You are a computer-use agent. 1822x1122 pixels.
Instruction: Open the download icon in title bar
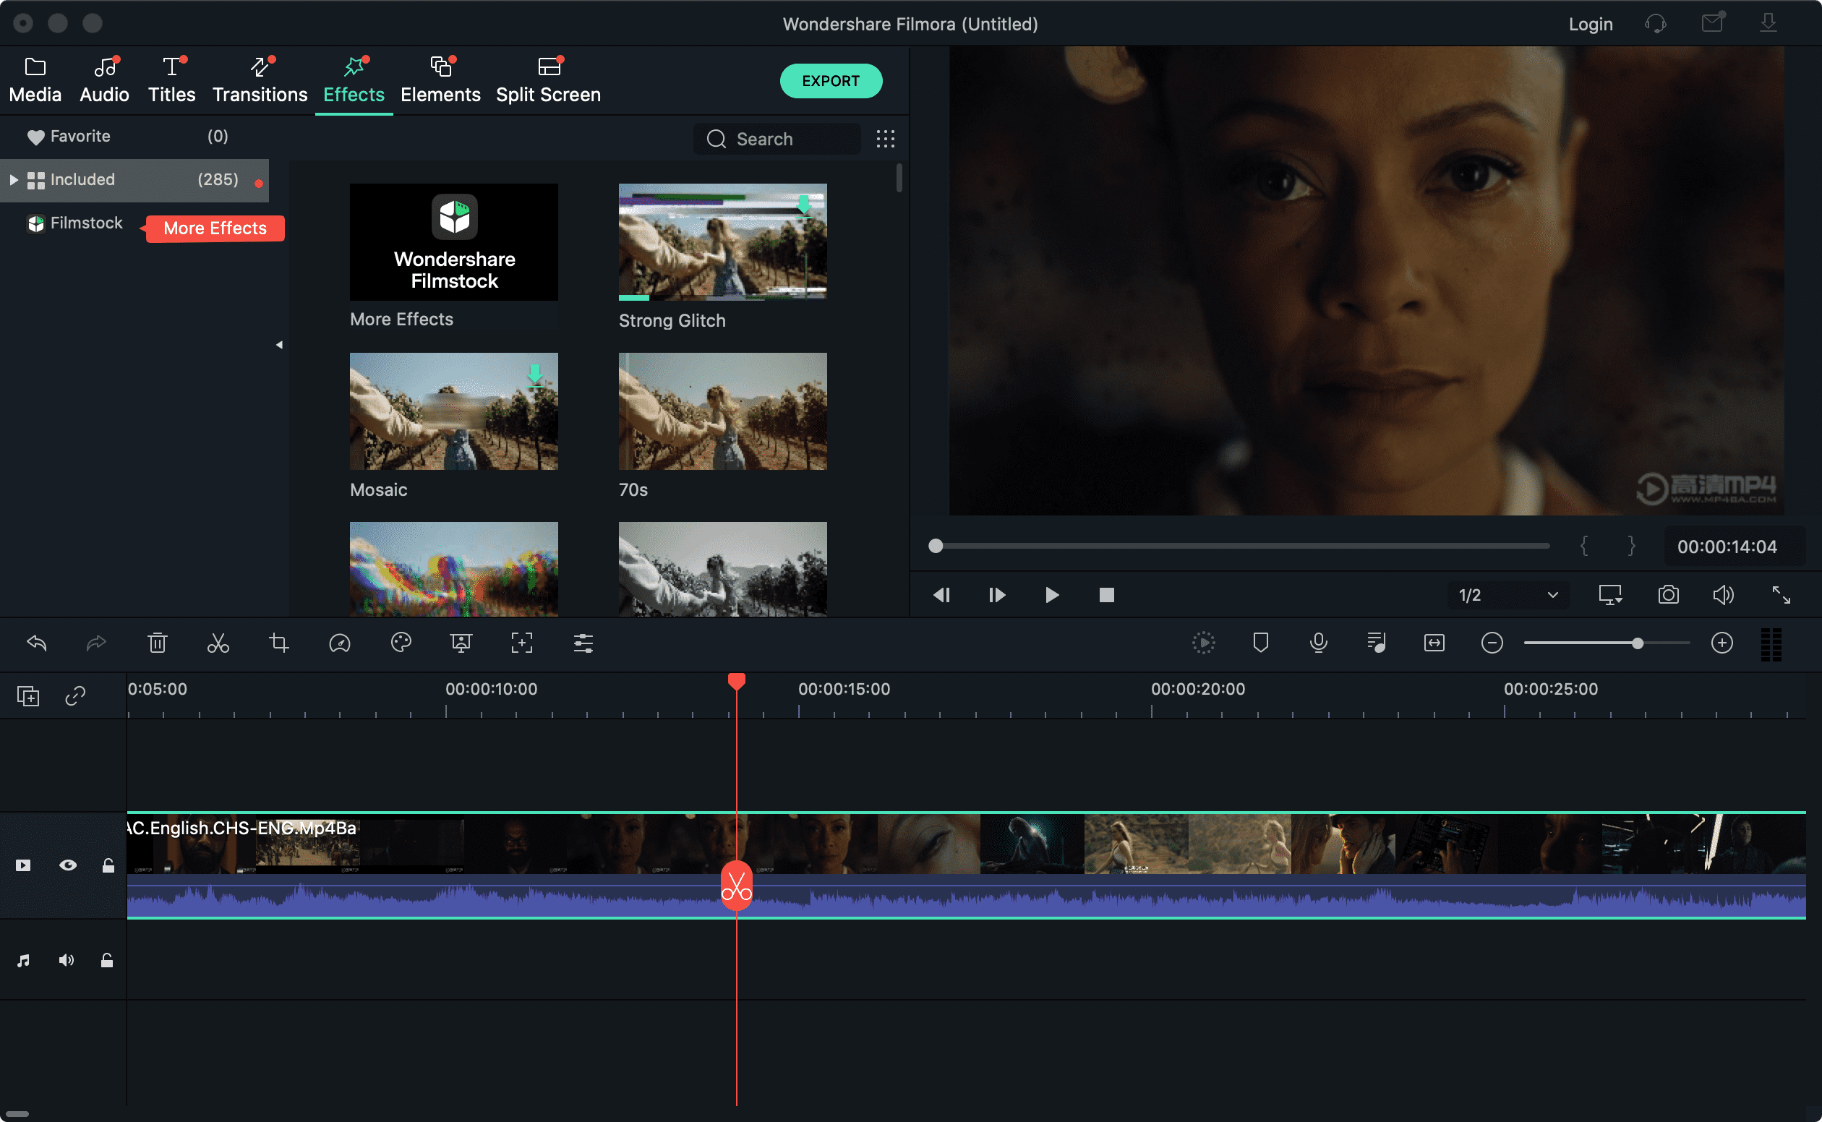pos(1768,23)
